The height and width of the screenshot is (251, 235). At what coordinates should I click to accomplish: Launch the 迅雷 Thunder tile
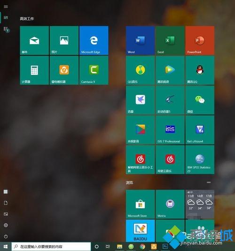pos(141,100)
